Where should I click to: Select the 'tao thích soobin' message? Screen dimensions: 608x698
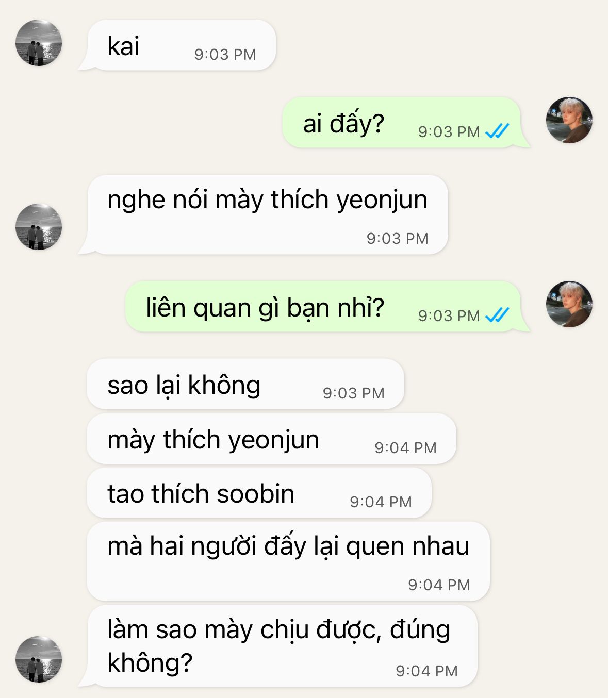click(x=259, y=493)
